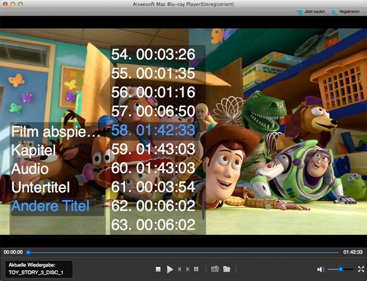Image resolution: width=367 pixels, height=281 pixels.
Task: Open the navigation menu grid icon
Action: pos(196,269)
